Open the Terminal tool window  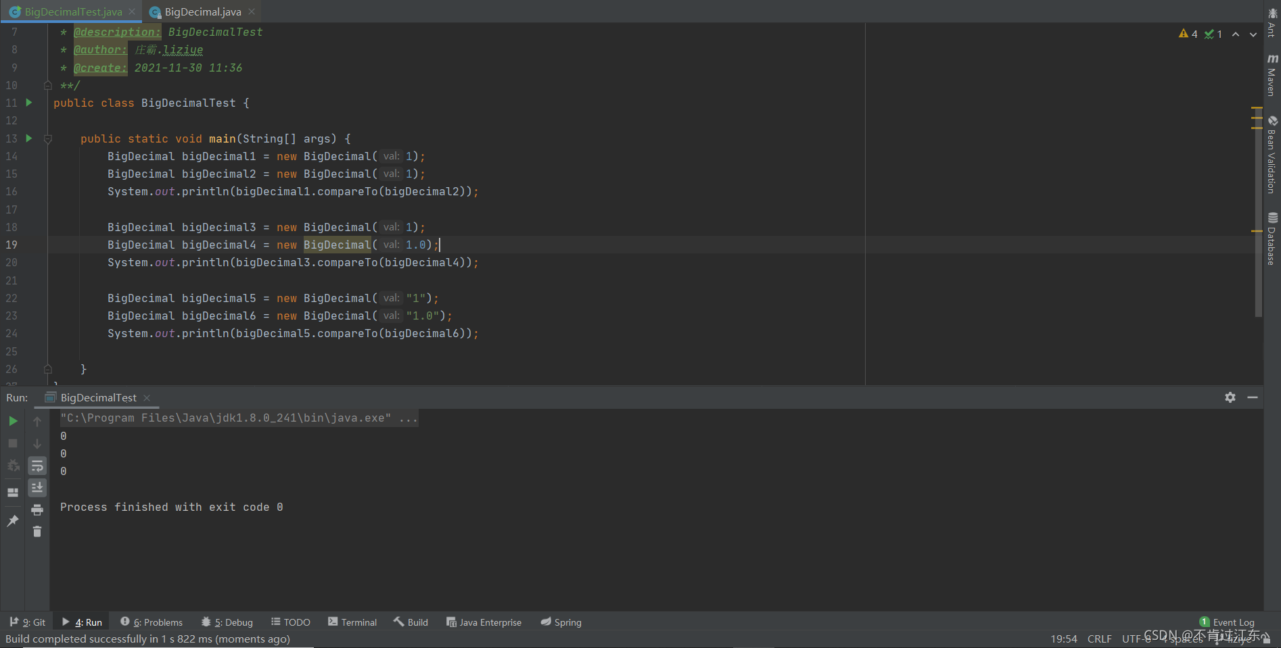pyautogui.click(x=352, y=622)
